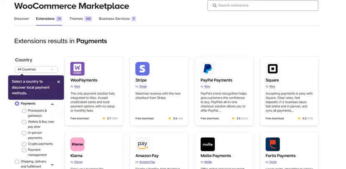This screenshot has width=346, height=169.
Task: Open the Stripe extension title
Action: [x=141, y=80]
